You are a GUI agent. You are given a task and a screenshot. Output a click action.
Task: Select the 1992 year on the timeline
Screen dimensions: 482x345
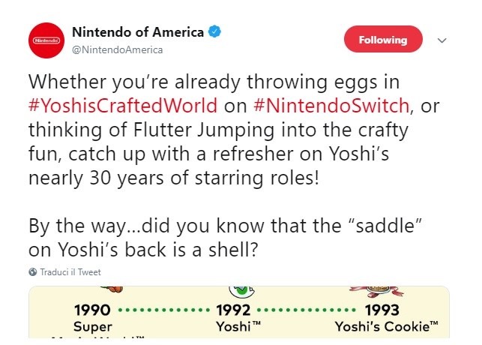tap(234, 310)
